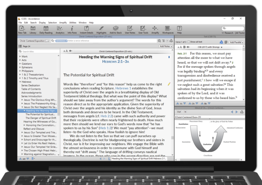Follow the Heb 1:2 link
This screenshot has height=185, width=262.
click(x=105, y=128)
